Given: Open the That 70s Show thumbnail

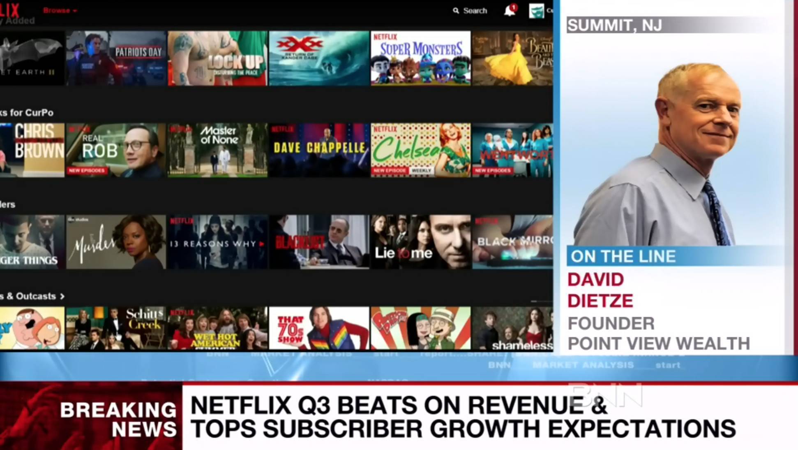Looking at the screenshot, I should pyautogui.click(x=319, y=328).
